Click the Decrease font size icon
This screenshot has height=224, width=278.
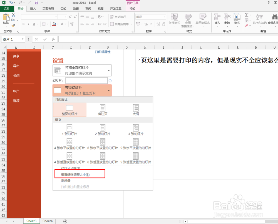(x=75, y=17)
